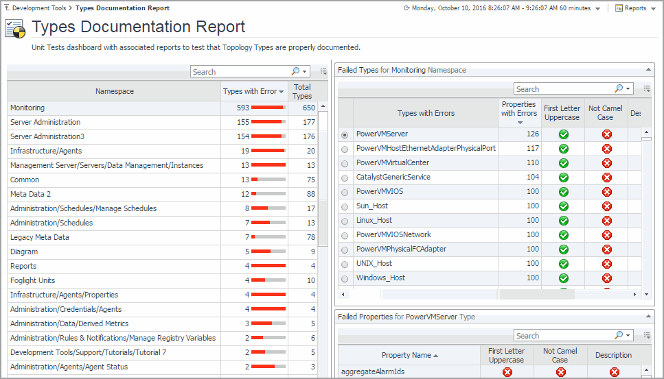664x379 pixels.
Task: Collapse the Failed Types panel
Action: pos(650,70)
